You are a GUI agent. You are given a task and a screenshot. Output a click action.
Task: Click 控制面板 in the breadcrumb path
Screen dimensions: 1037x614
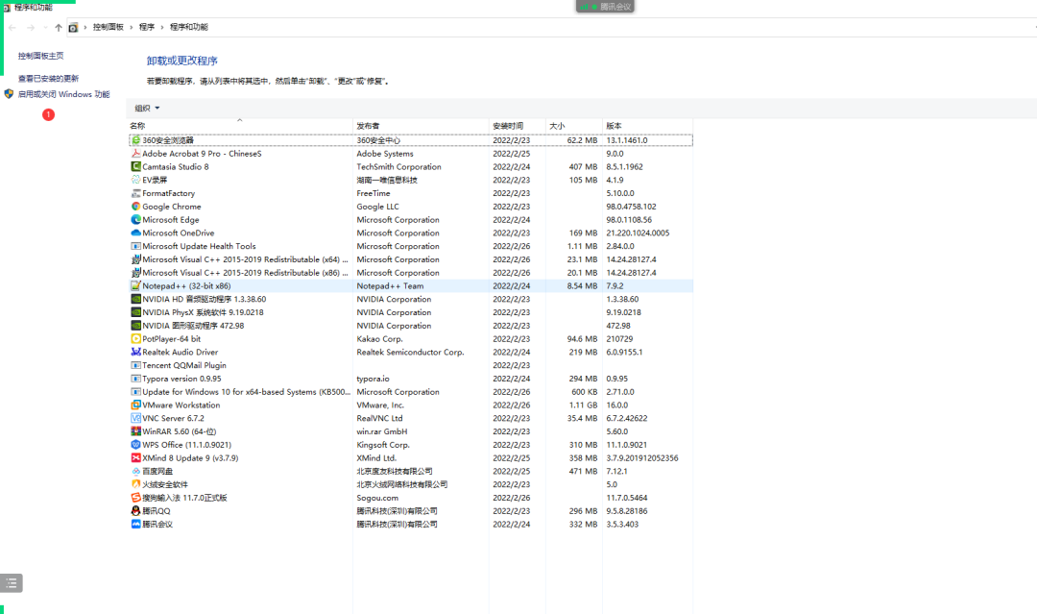tap(109, 27)
